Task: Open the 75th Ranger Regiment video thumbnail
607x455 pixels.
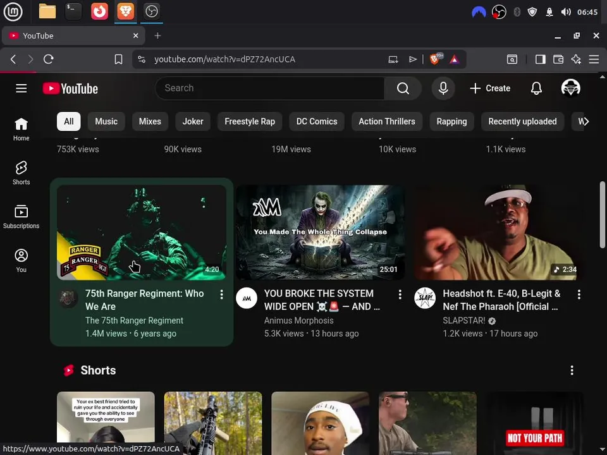Action: [142, 232]
